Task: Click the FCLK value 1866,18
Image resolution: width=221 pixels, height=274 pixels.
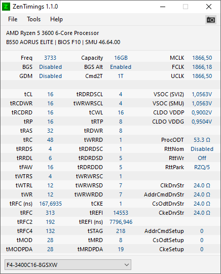Action: [x=202, y=67]
